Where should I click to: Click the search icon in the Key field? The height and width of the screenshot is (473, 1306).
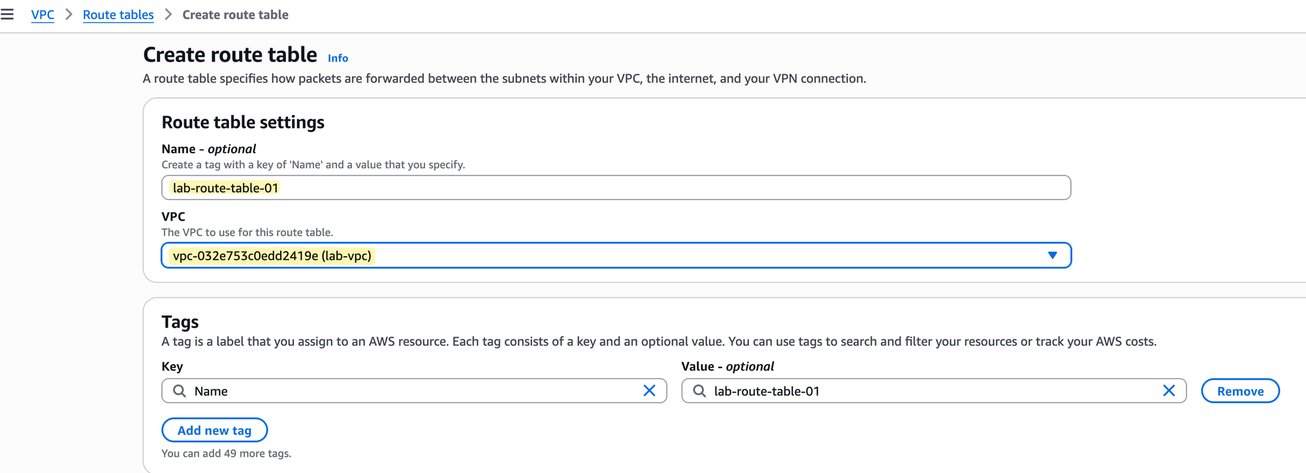click(179, 391)
